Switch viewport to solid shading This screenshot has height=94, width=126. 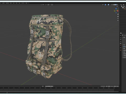click(114, 5)
